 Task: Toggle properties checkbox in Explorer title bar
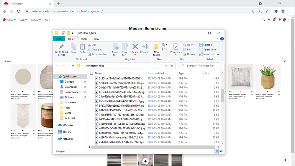pos(64,33)
